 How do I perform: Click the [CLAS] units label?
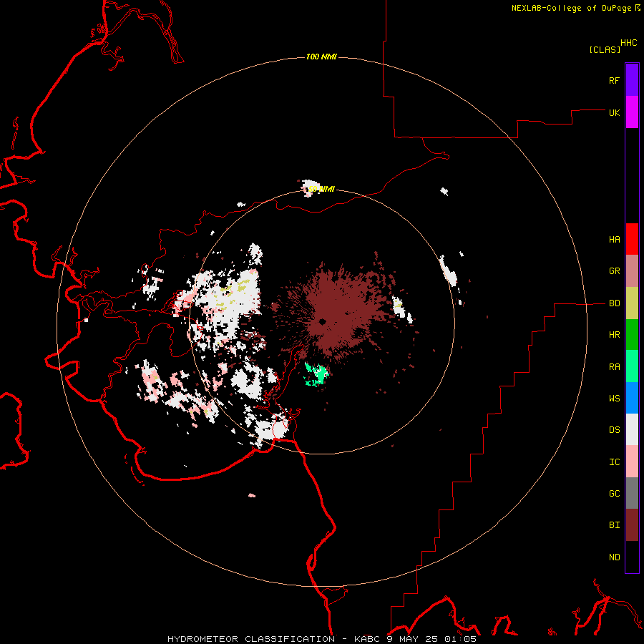[605, 49]
